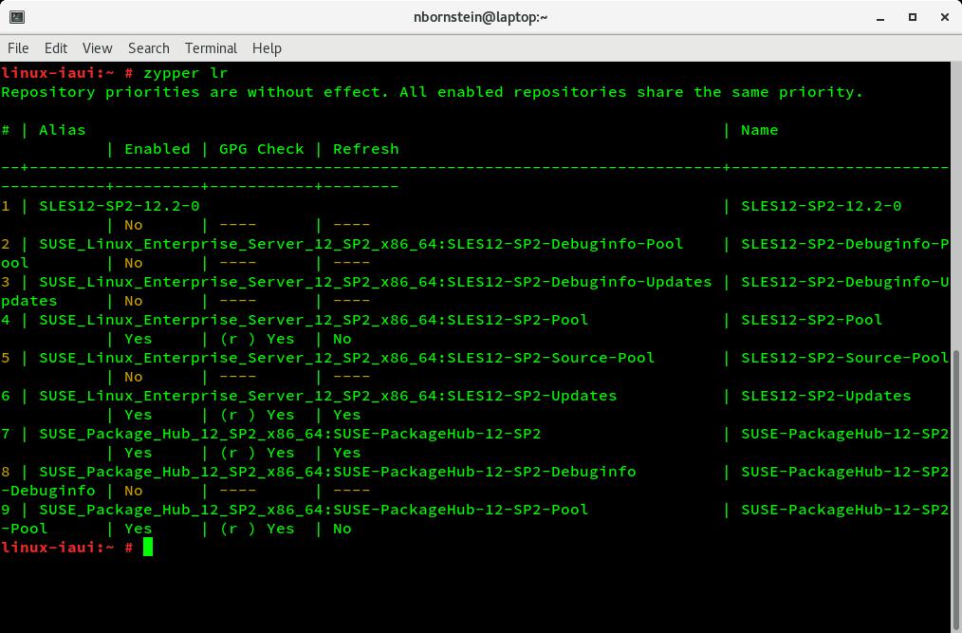962x633 pixels.
Task: Click the GPG Check '(r ) Yes' for repository 7
Action: (x=257, y=453)
